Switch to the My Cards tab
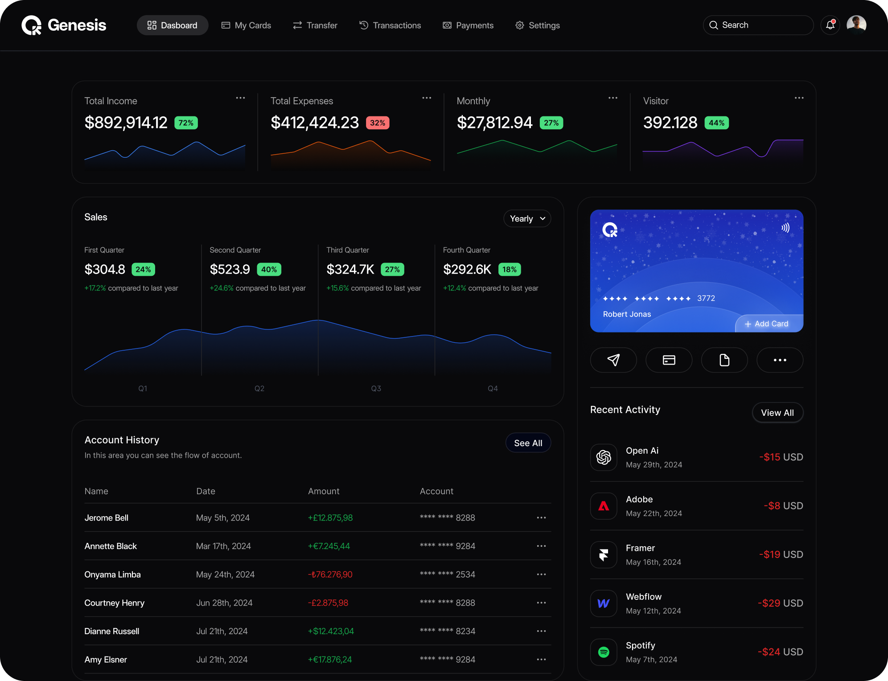 [x=246, y=25]
